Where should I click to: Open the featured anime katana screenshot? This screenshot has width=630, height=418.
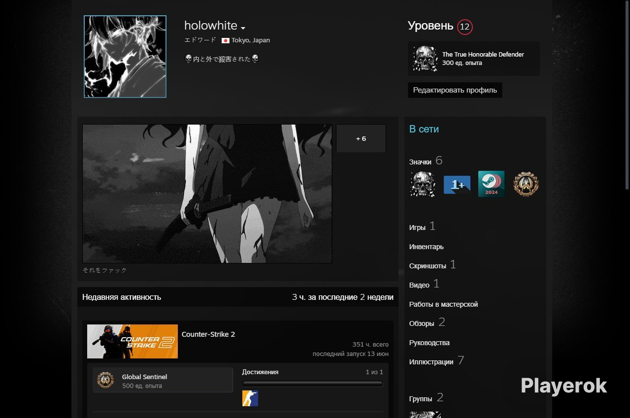(207, 193)
